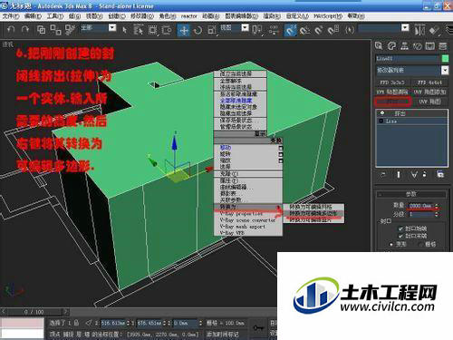
Task: Open the Edit menu
Action: pos(33,15)
